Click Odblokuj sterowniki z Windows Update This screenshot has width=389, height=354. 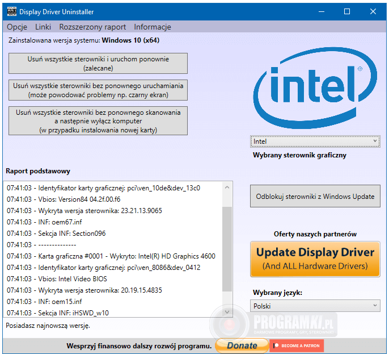[315, 196]
